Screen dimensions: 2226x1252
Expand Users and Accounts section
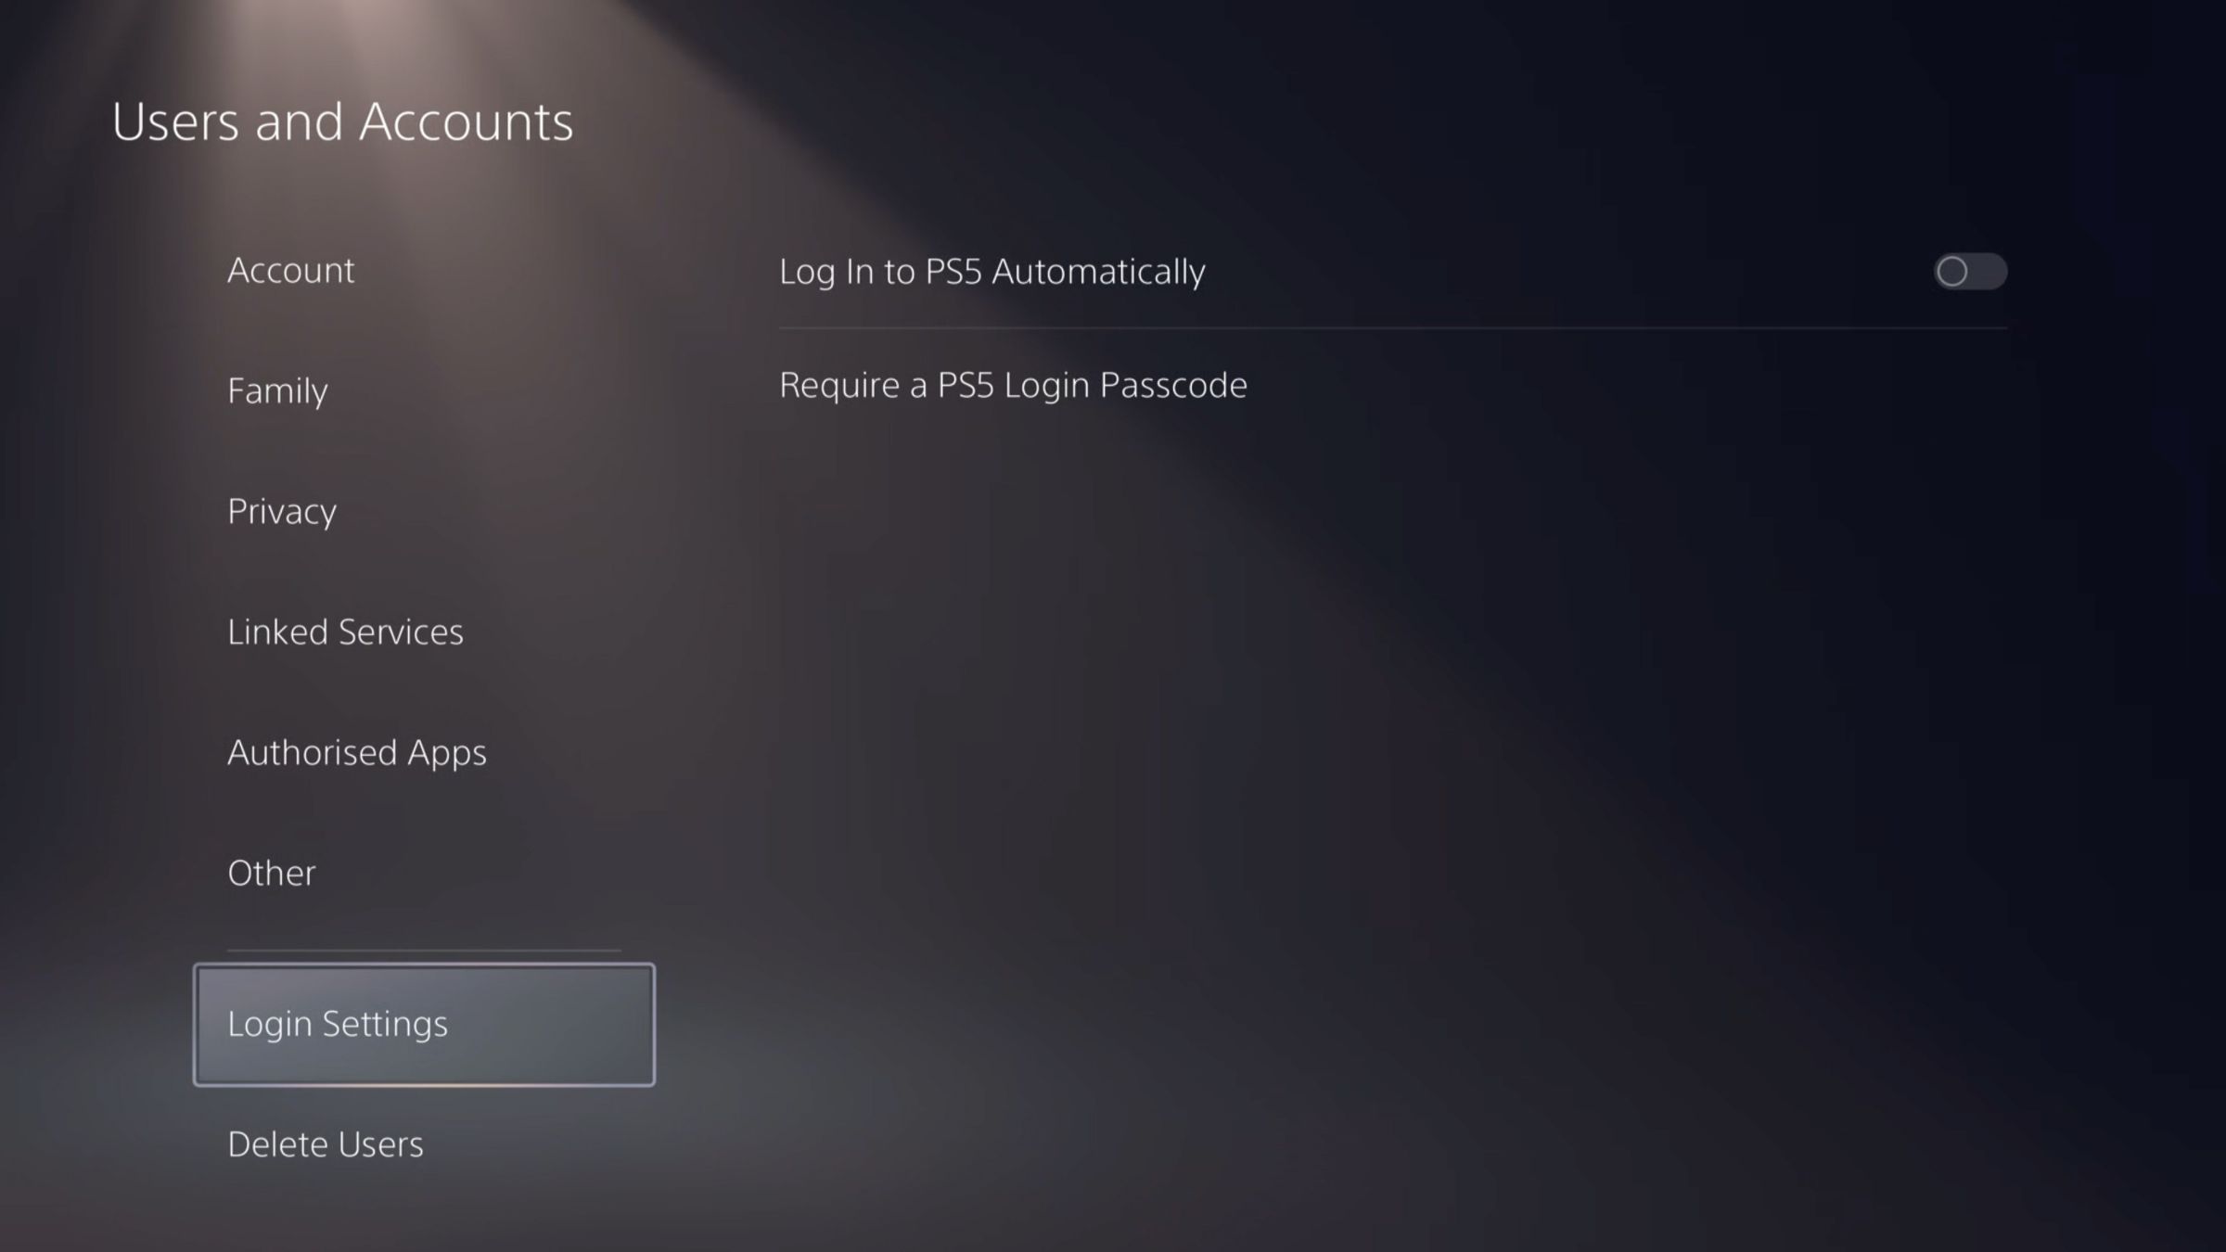coord(342,120)
